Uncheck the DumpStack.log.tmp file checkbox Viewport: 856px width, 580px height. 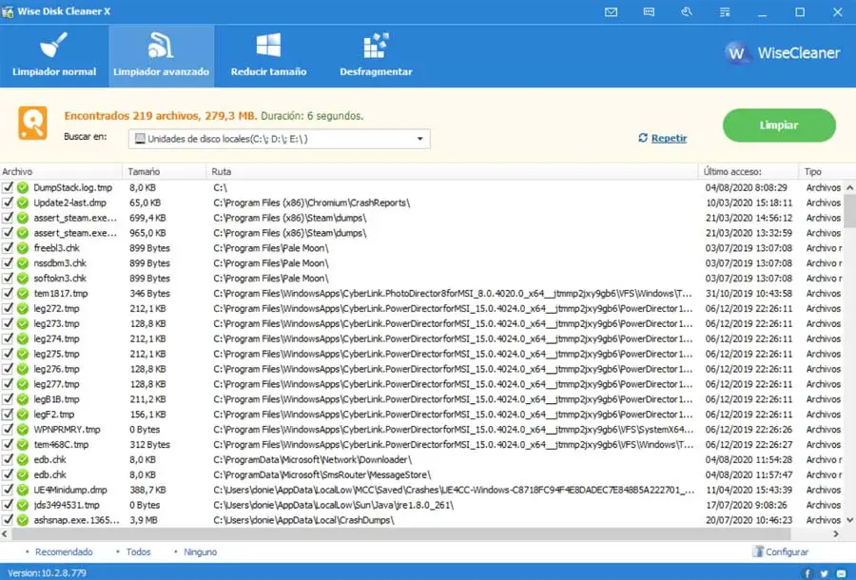9,188
